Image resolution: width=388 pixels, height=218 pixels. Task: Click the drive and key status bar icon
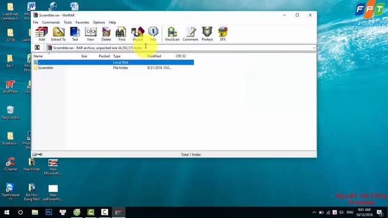point(38,154)
